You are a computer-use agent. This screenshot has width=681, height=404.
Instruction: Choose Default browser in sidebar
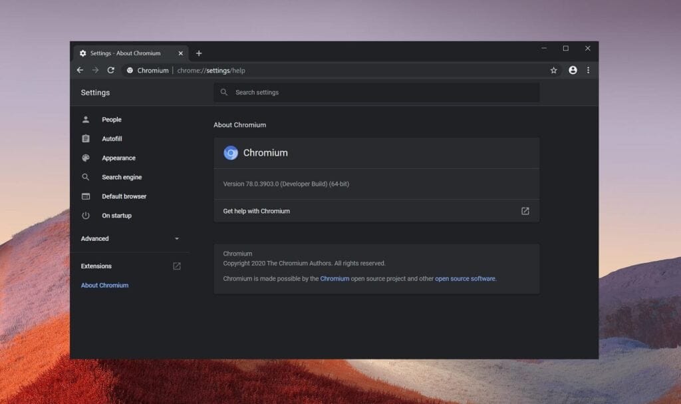pos(124,197)
